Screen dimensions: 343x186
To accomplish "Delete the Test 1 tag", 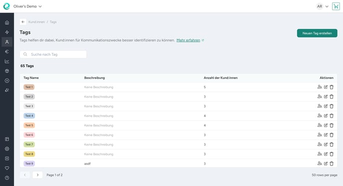I will point(332,87).
